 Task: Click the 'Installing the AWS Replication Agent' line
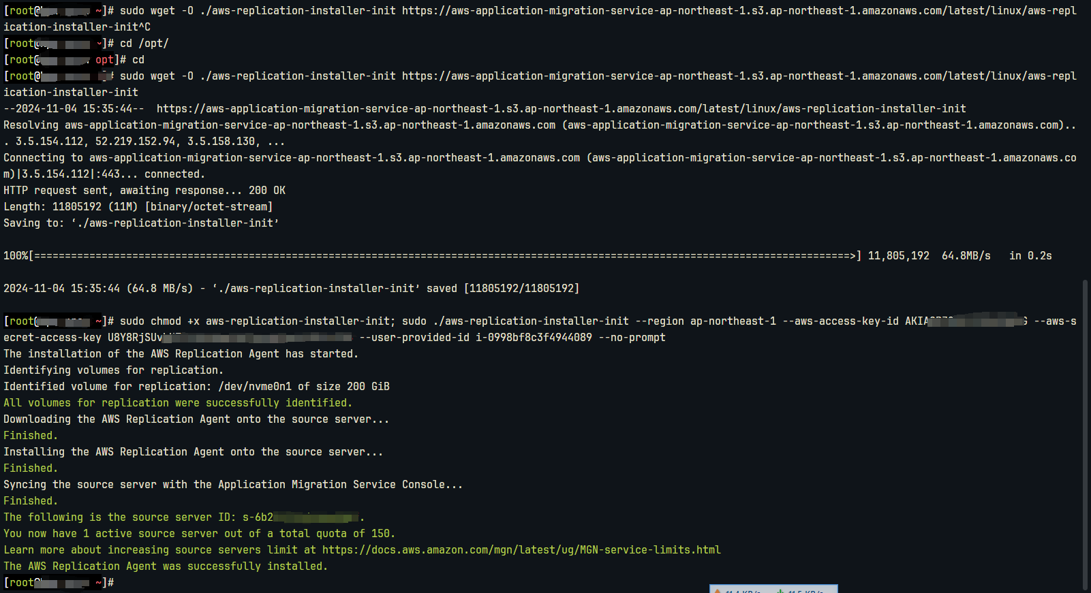pos(193,452)
